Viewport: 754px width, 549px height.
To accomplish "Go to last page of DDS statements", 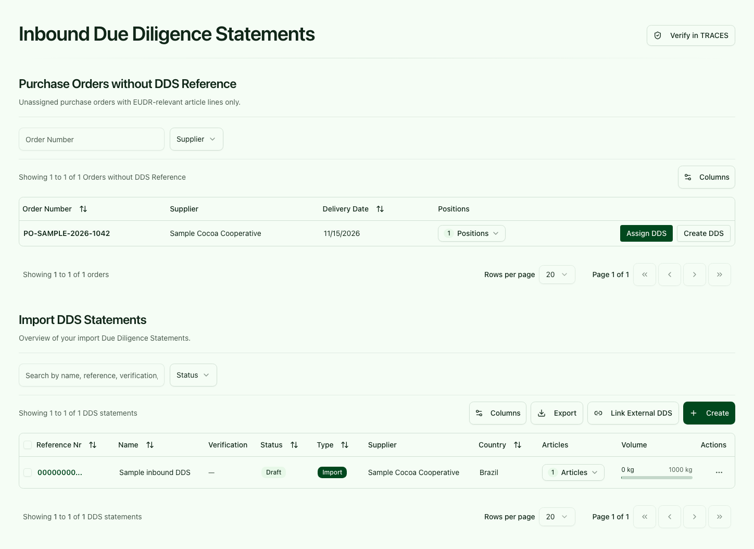I will tap(720, 517).
